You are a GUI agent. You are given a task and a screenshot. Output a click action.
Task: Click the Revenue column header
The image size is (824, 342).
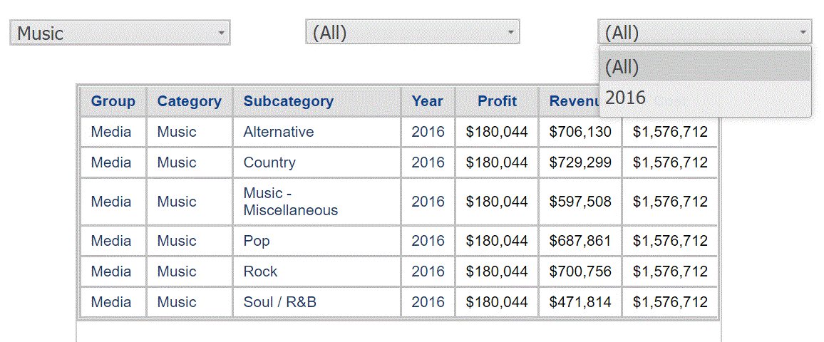pyautogui.click(x=569, y=101)
